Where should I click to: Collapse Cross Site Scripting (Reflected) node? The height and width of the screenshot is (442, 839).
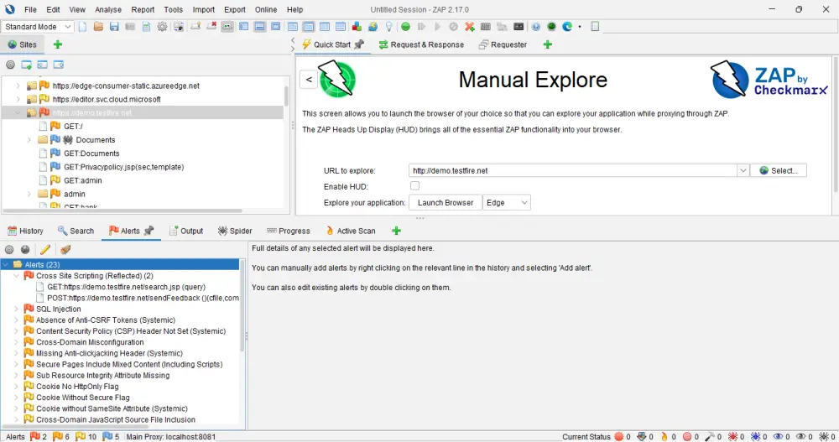click(17, 276)
